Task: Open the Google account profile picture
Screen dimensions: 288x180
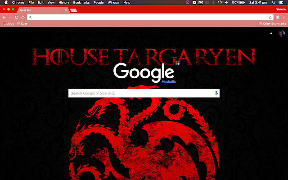Action: click(281, 34)
